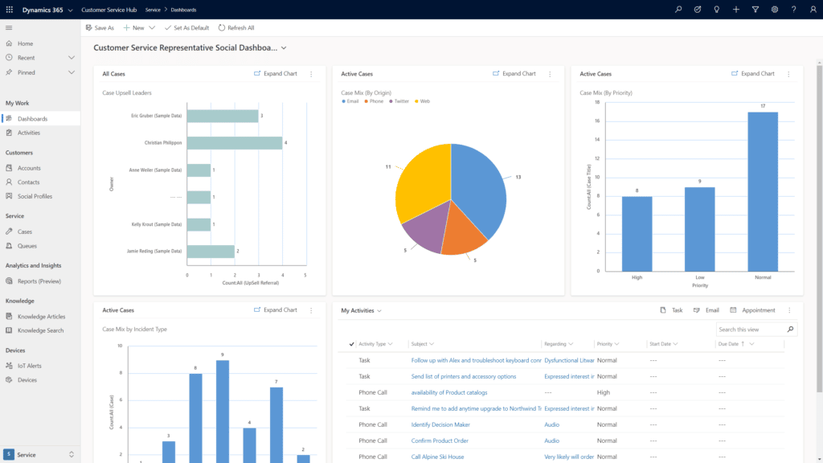
Task: Click Refresh All
Action: tap(236, 28)
